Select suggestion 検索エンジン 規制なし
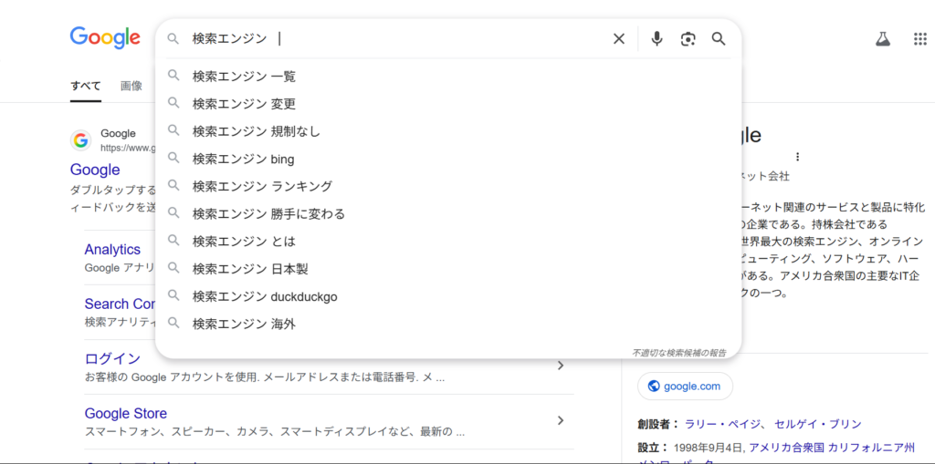The image size is (935, 464). (448, 131)
